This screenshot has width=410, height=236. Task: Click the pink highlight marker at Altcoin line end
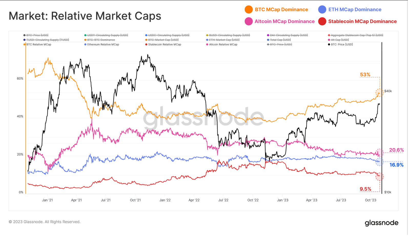click(x=380, y=153)
